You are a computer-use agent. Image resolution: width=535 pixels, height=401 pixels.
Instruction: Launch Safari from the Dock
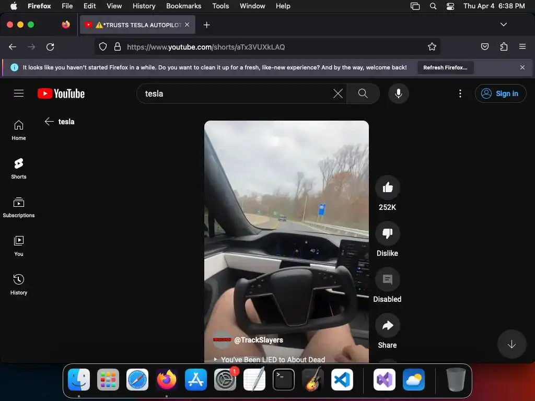pos(137,380)
